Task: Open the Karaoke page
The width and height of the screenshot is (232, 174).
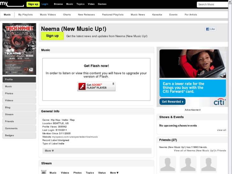Action: click(x=157, y=15)
